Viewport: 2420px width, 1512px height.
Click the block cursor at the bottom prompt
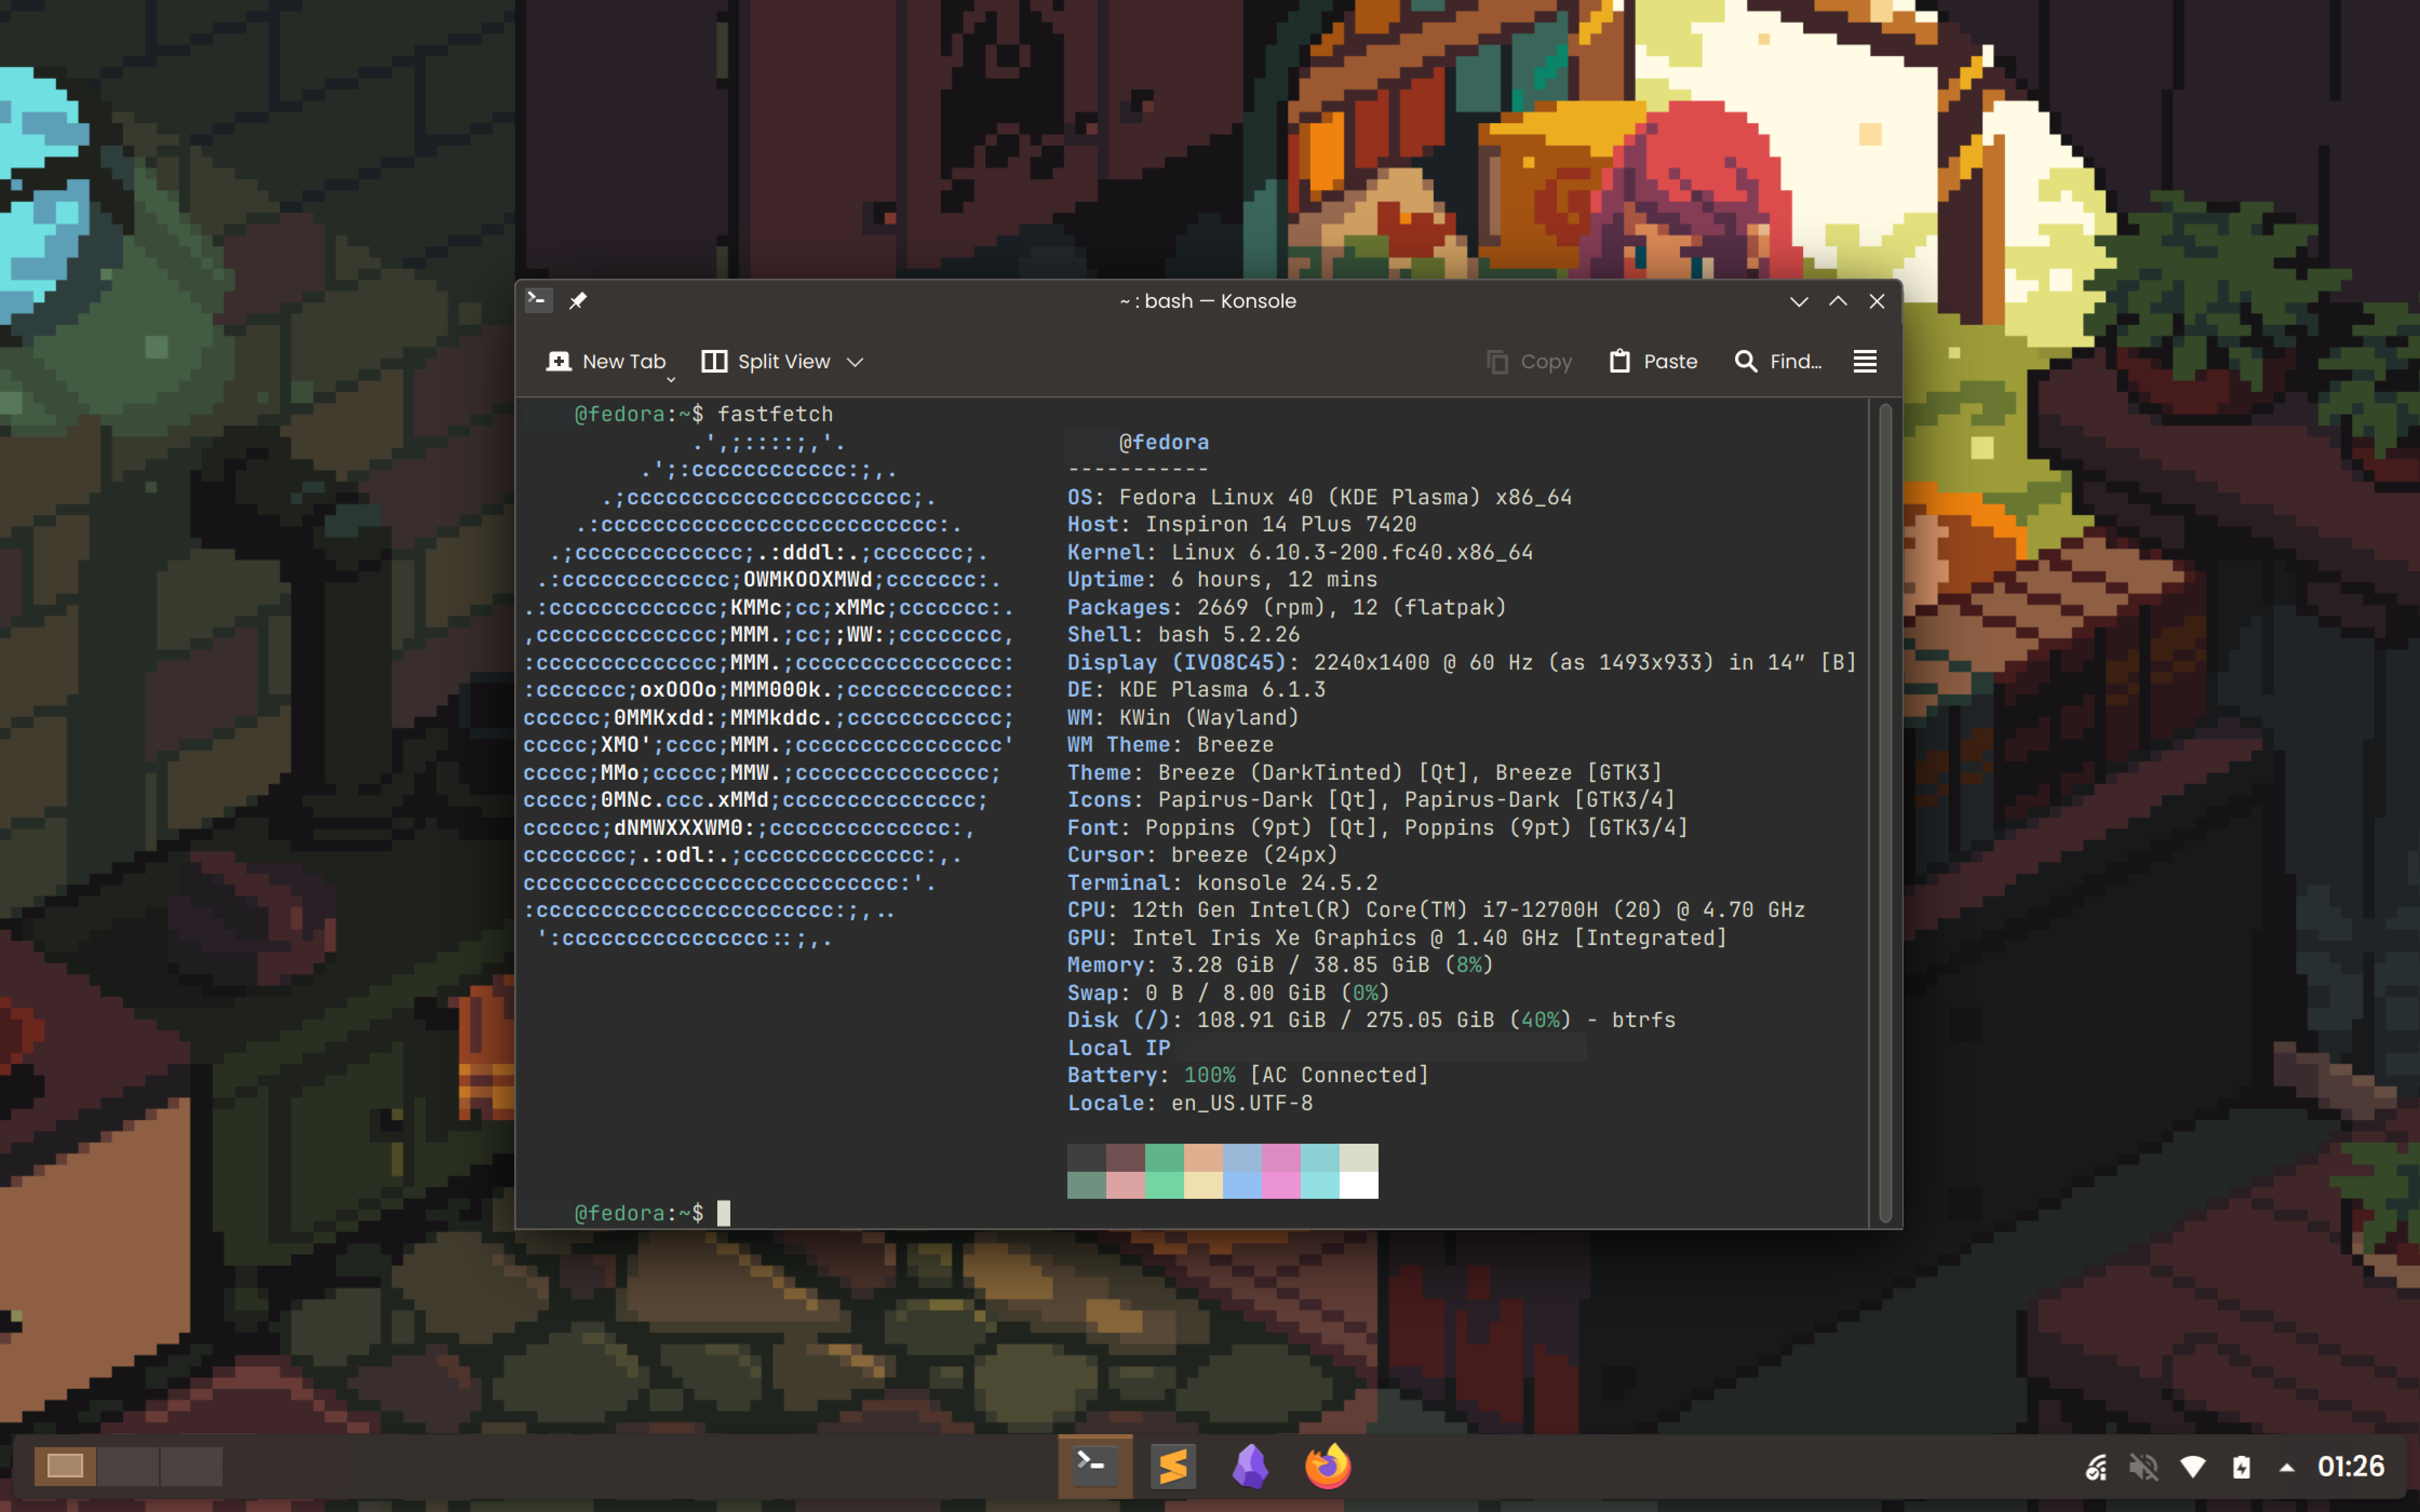tap(723, 1213)
